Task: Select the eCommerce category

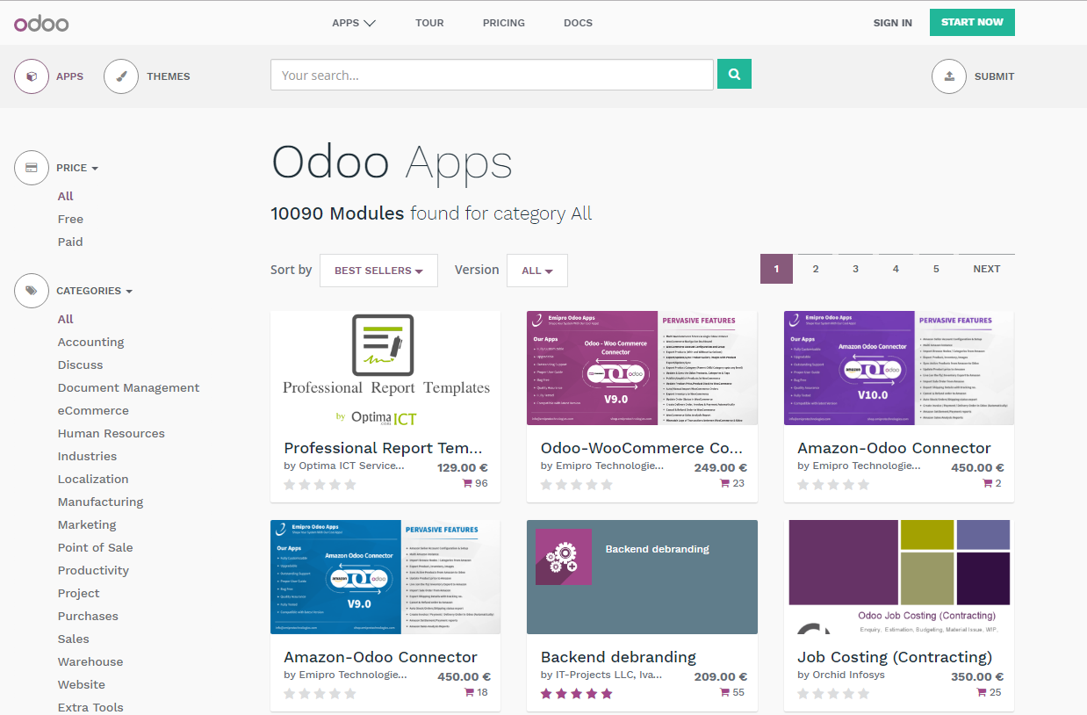Action: click(93, 410)
